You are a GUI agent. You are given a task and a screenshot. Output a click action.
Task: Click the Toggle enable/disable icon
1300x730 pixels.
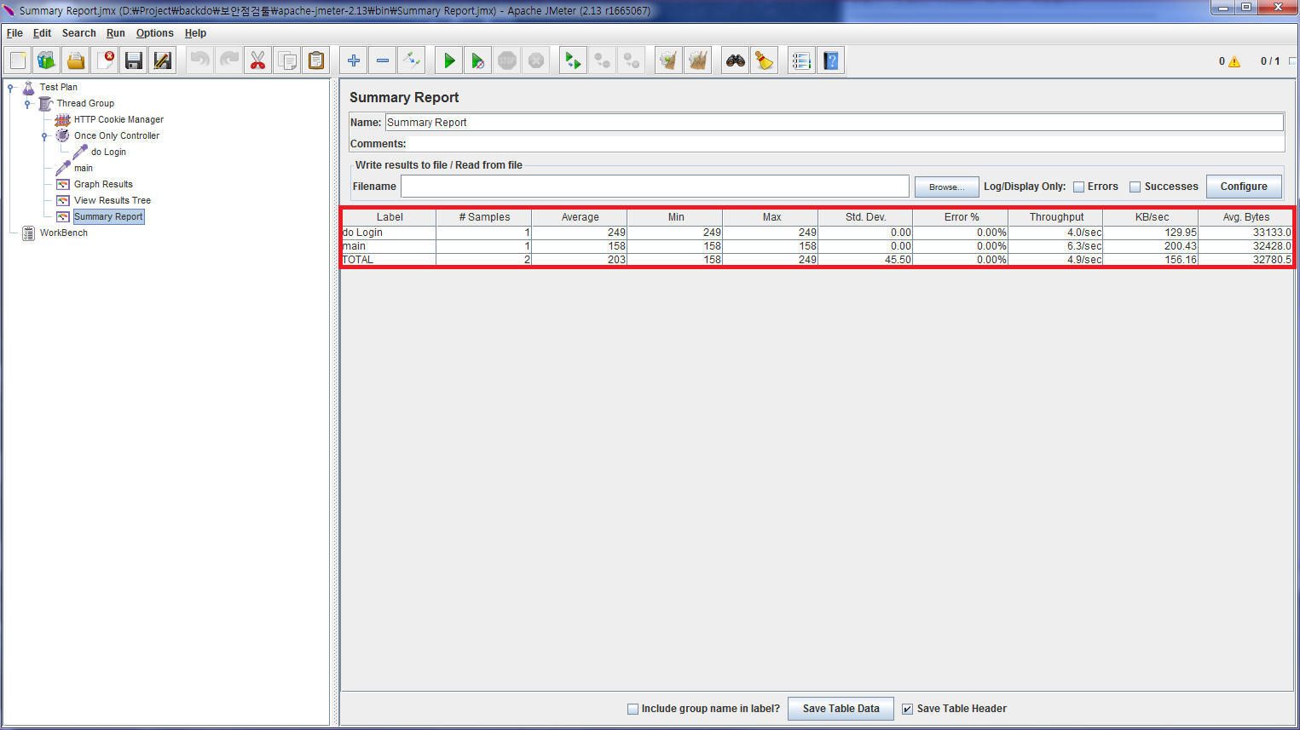pyautogui.click(x=412, y=60)
